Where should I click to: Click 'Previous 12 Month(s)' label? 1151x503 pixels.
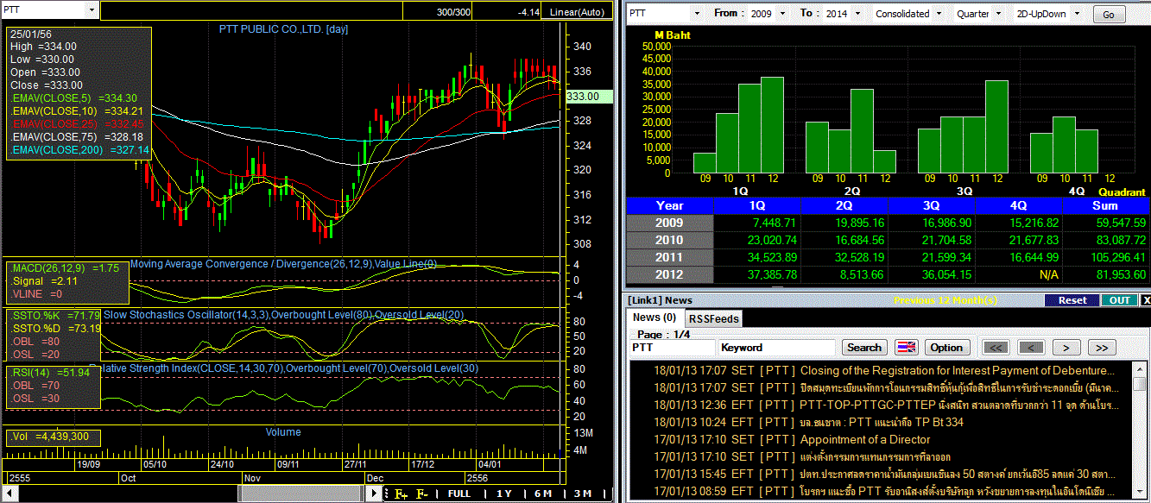coord(945,299)
